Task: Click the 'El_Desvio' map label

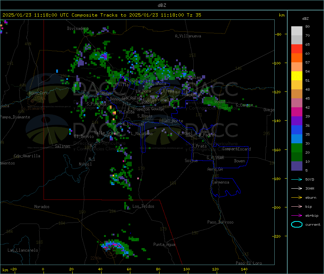Action: [84, 136]
